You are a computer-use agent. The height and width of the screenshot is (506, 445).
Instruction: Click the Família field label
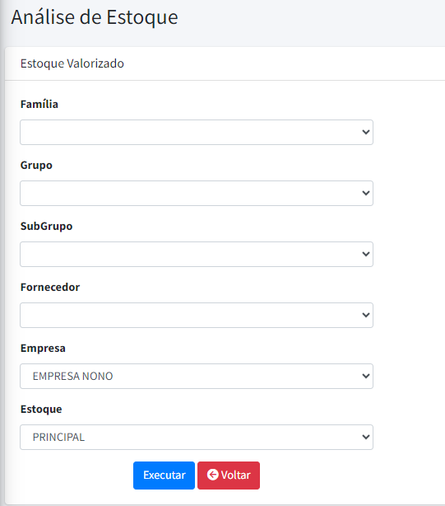tap(39, 104)
